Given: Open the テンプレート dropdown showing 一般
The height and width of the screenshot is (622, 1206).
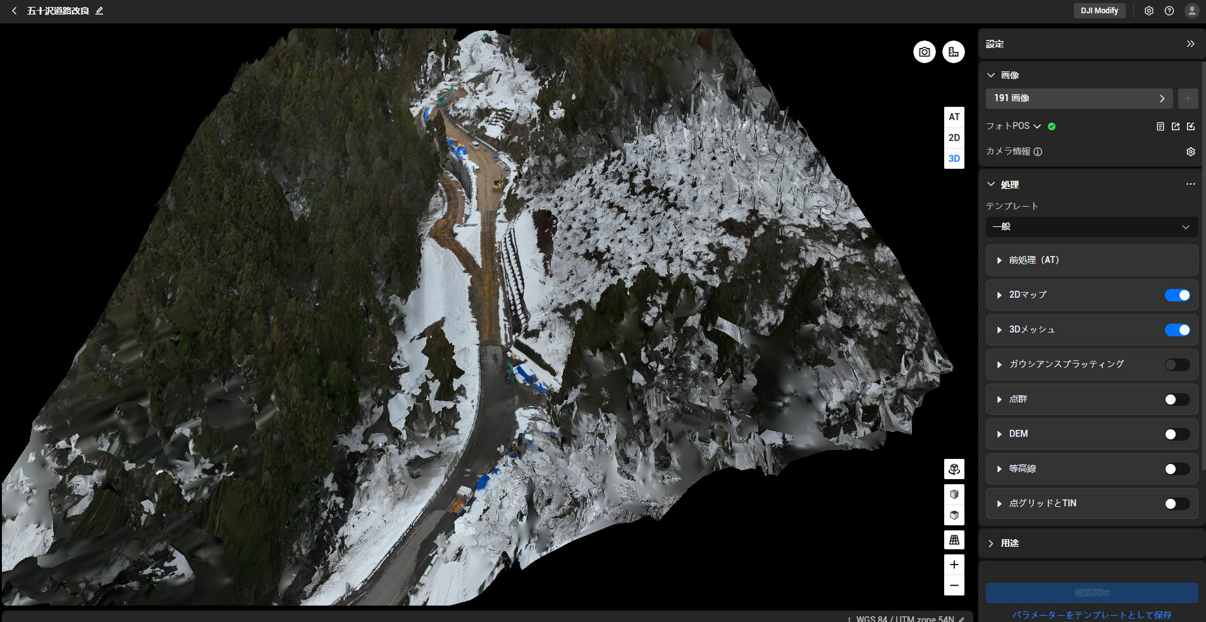Looking at the screenshot, I should pos(1091,227).
